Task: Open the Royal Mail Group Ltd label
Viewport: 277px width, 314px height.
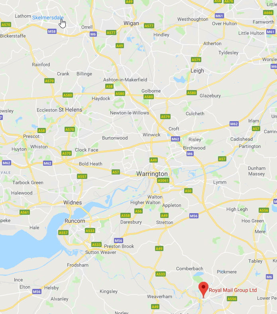Action: [233, 290]
